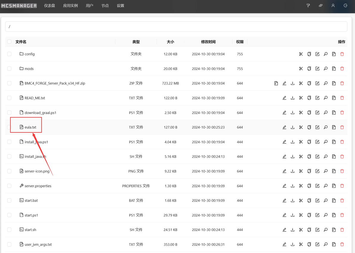Open the user account icon
Screen dimensions: 355x253
point(333,5)
